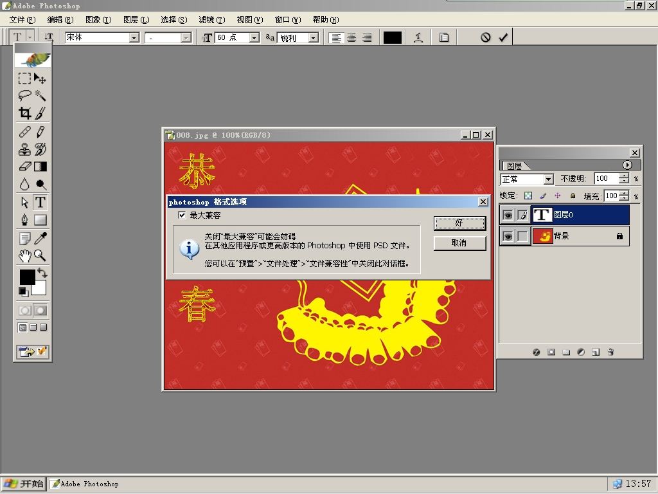
Task: Open the 60 点 font size dropdown
Action: [x=254, y=38]
